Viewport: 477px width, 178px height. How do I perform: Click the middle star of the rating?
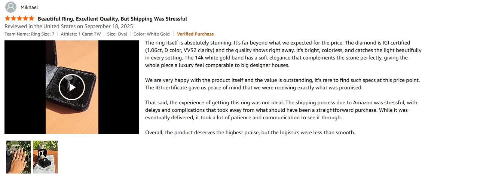[x=19, y=19]
